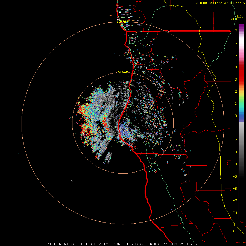This screenshot has height=246, width=246.
Task: Click the -1 value on the color scale
Action: [x=235, y=128]
